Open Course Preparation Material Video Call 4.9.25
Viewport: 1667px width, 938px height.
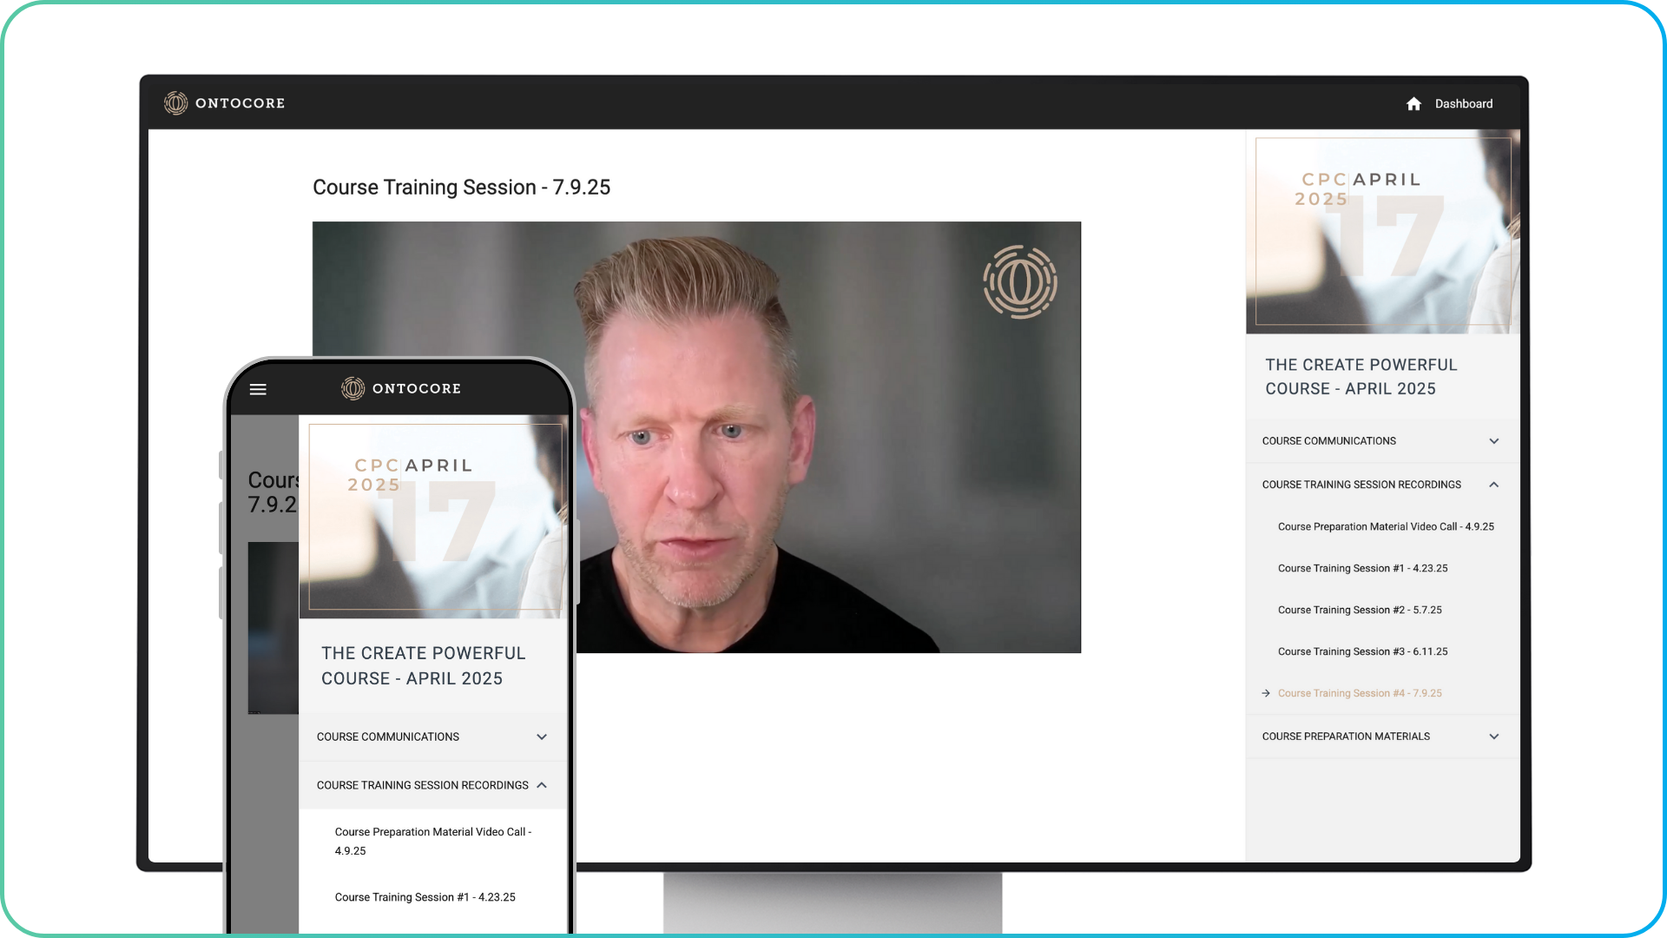click(1386, 526)
